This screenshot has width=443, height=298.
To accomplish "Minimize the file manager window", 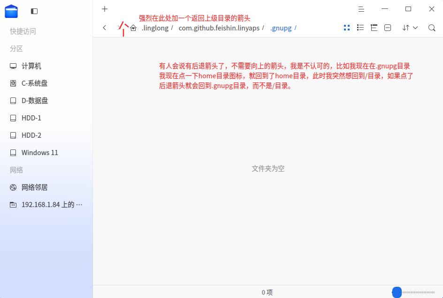I will (x=384, y=9).
